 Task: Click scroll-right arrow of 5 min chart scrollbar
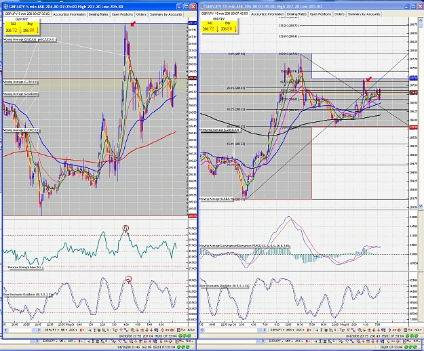tap(39, 330)
